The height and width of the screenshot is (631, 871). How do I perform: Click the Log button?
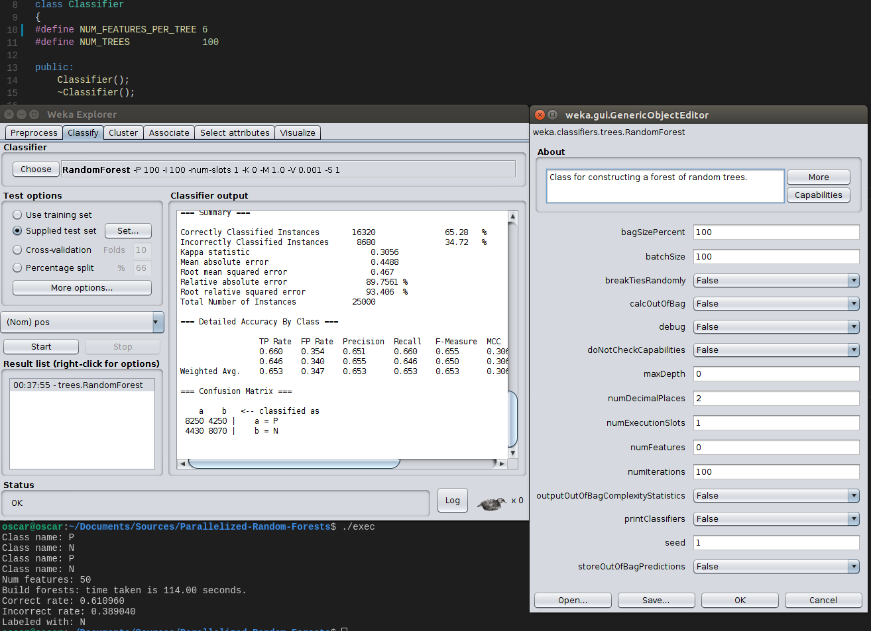[453, 501]
